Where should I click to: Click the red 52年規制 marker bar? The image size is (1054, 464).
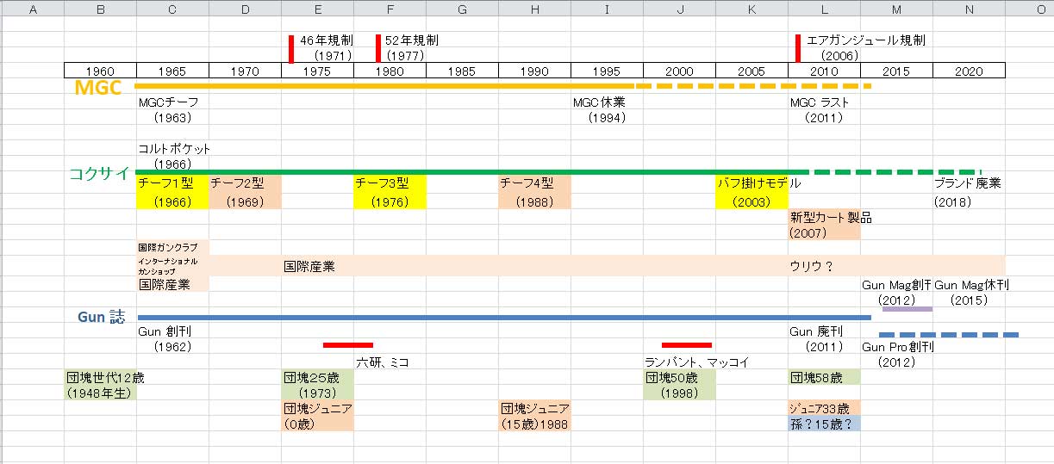click(x=377, y=48)
